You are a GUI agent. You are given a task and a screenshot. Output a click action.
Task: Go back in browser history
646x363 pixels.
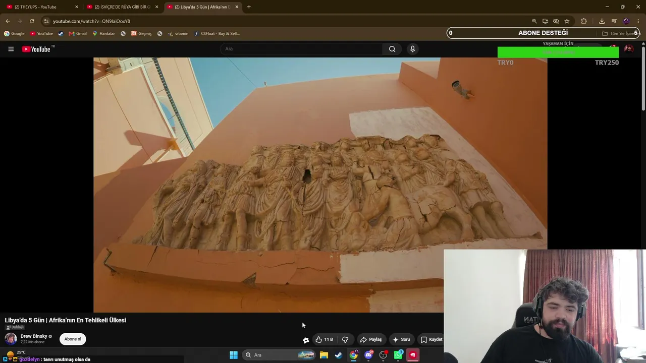[8, 21]
